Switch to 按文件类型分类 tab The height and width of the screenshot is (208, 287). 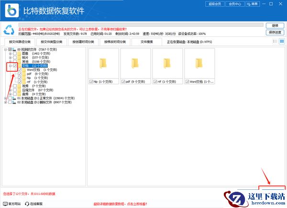click(x=52, y=42)
